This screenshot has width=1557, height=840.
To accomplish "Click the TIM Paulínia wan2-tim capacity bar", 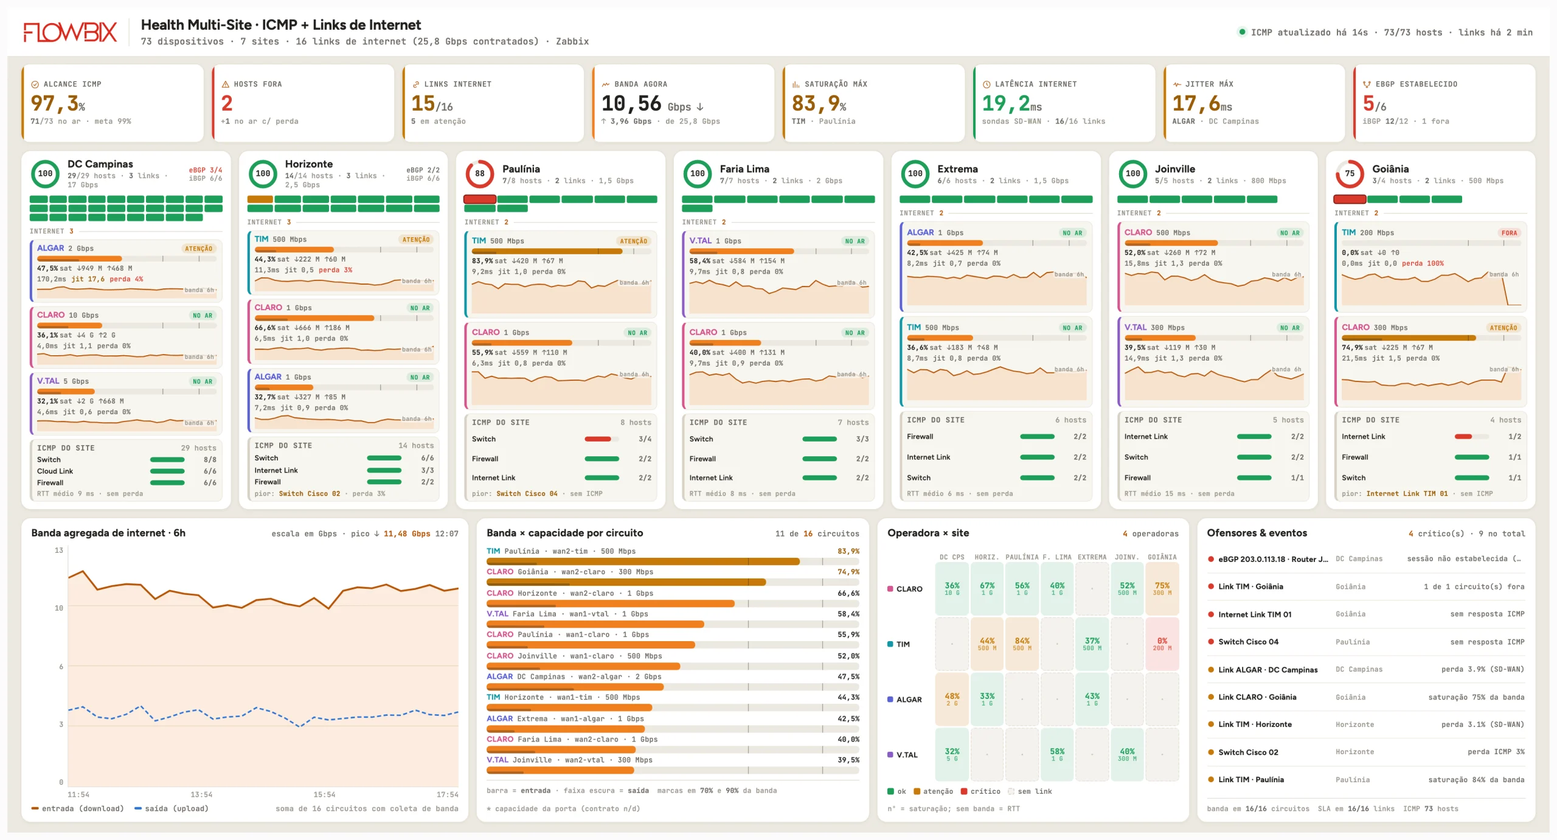I will click(x=673, y=561).
